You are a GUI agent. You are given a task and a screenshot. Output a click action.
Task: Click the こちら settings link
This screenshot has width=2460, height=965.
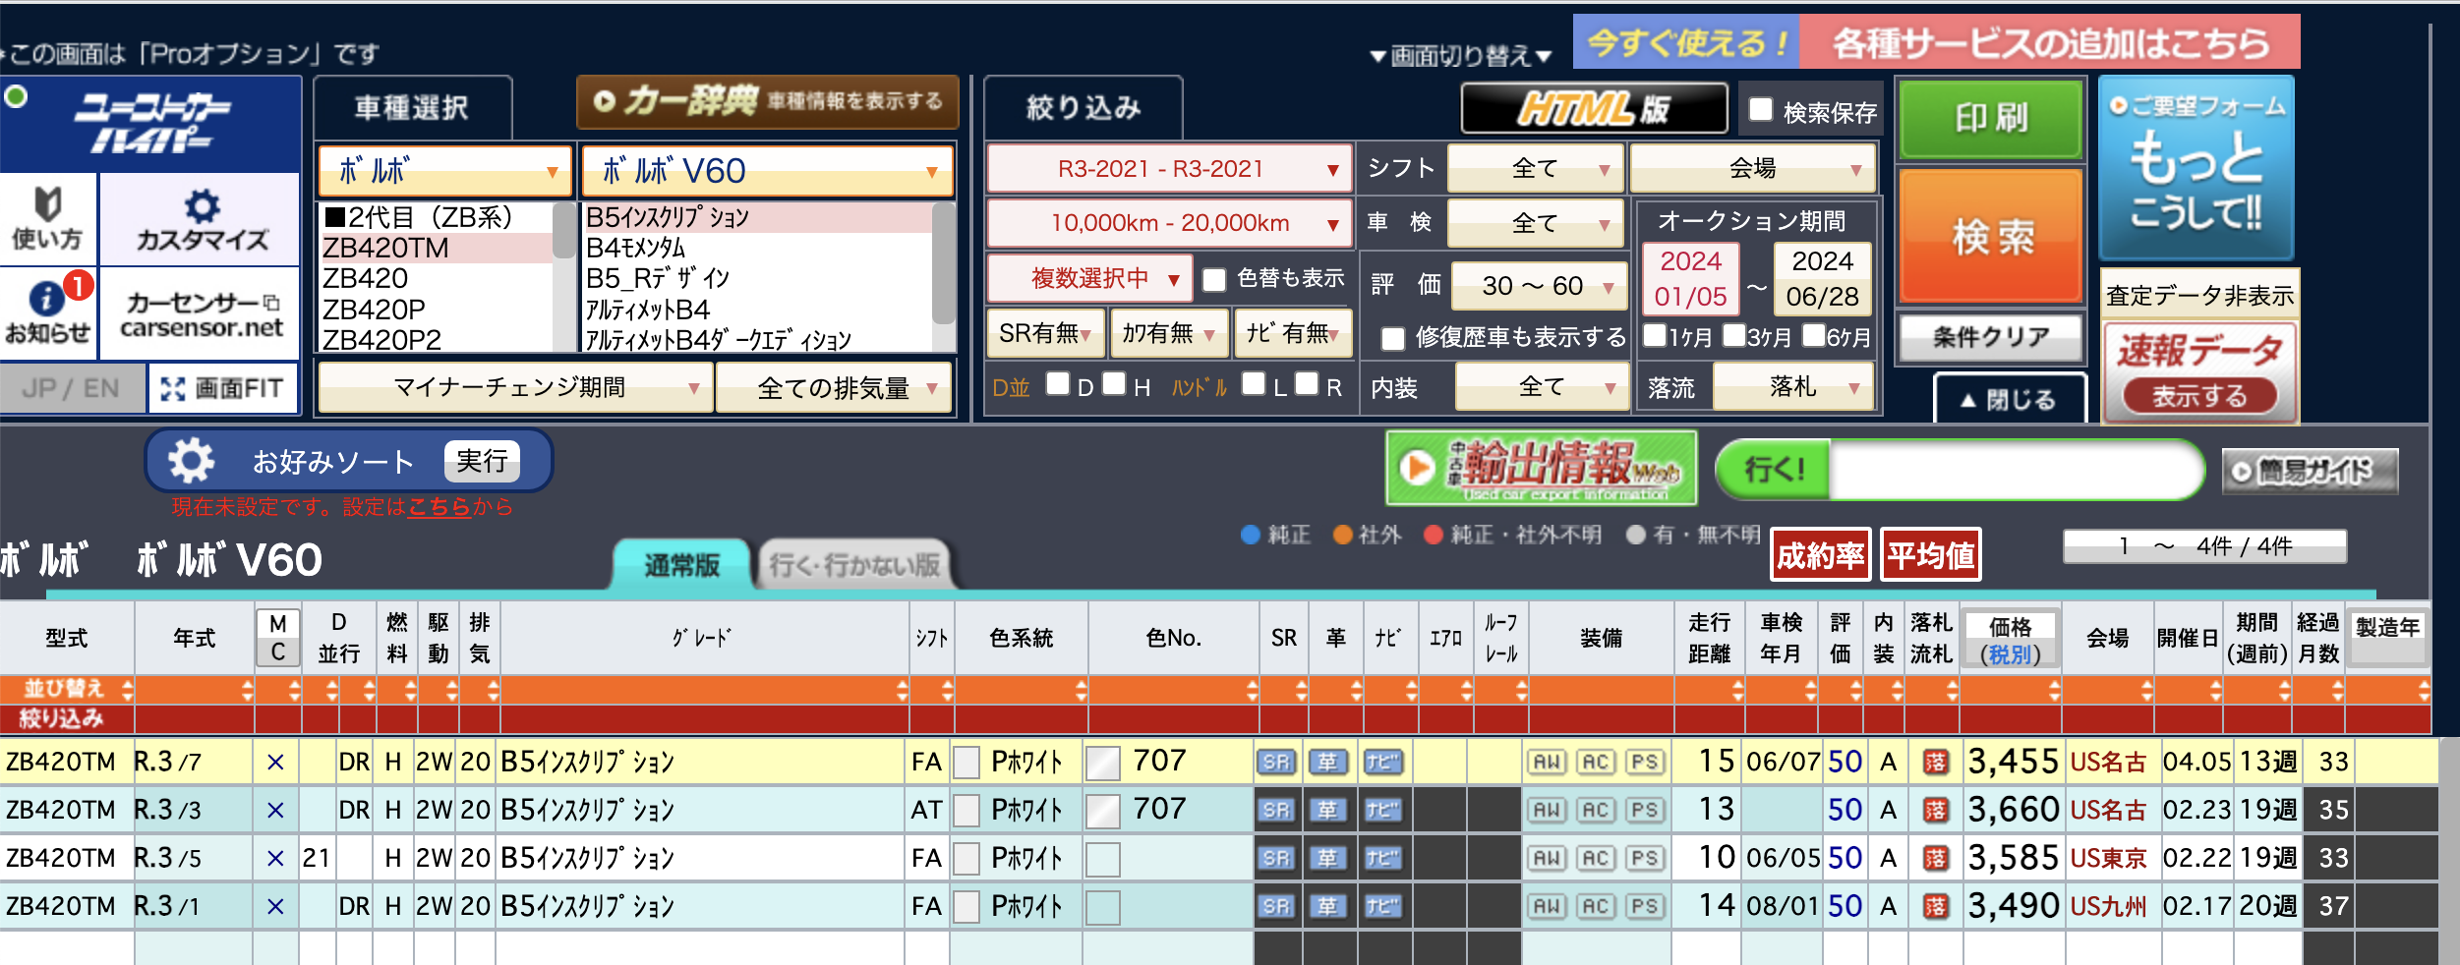tap(439, 507)
